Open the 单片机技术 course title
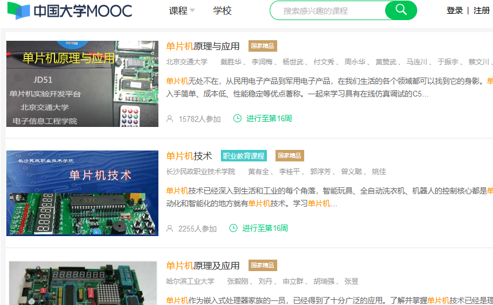The height and width of the screenshot is (305, 493). tap(189, 156)
